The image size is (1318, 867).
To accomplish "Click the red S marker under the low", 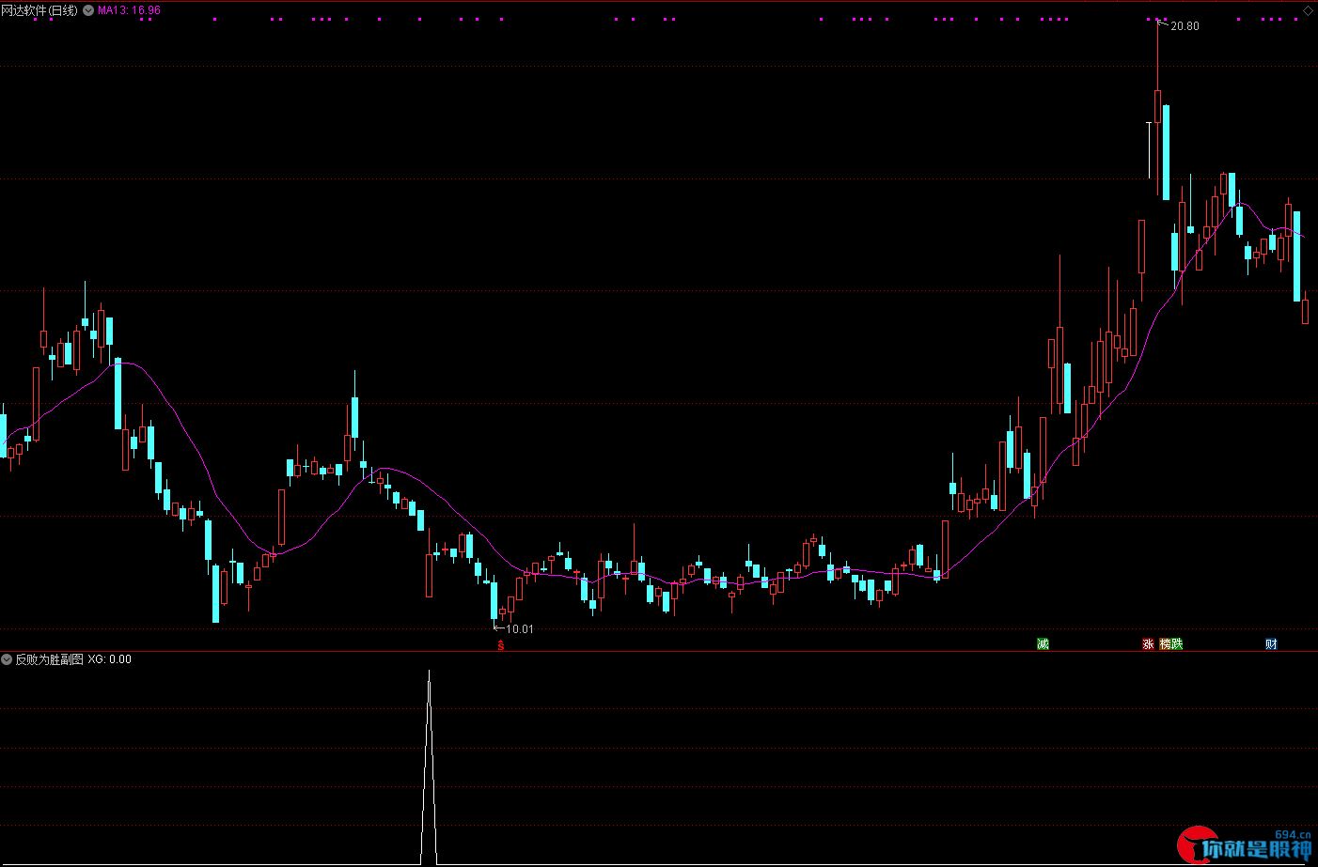I will (501, 645).
